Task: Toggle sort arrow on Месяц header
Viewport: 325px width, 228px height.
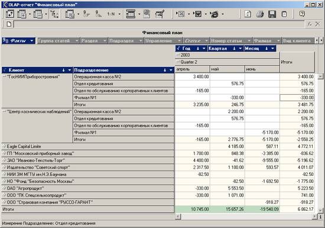Action: (x=266, y=49)
